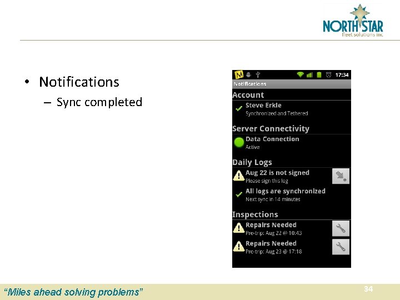Tap warning icon for Pre-trip Aug 23 @ 17:18
The image size is (400, 300).
239,247
